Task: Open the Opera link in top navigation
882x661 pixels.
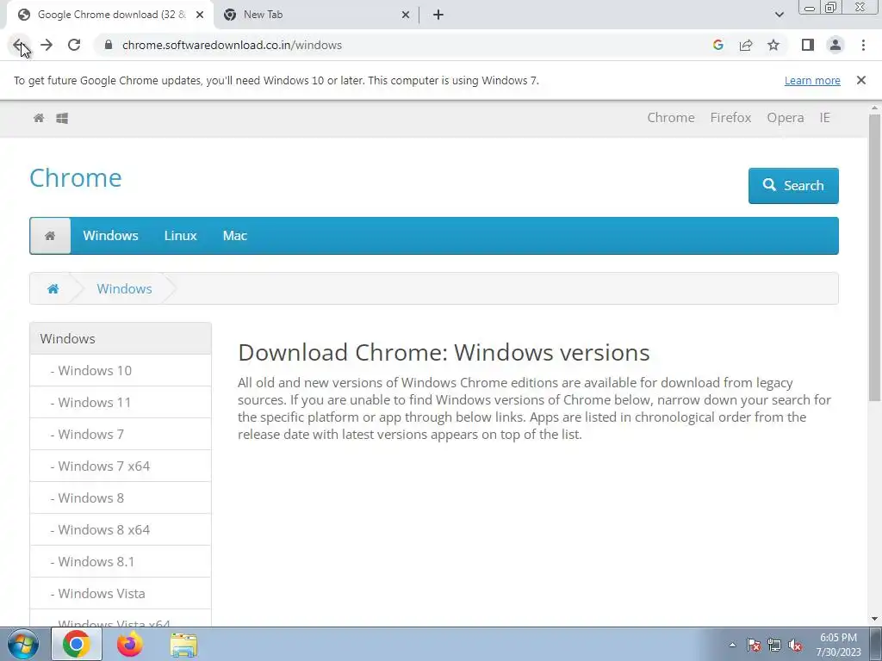Action: (x=786, y=117)
